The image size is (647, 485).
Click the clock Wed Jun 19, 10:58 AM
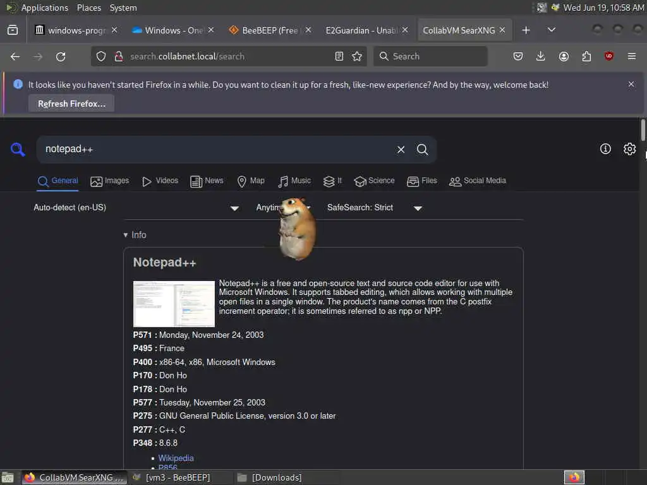(603, 8)
